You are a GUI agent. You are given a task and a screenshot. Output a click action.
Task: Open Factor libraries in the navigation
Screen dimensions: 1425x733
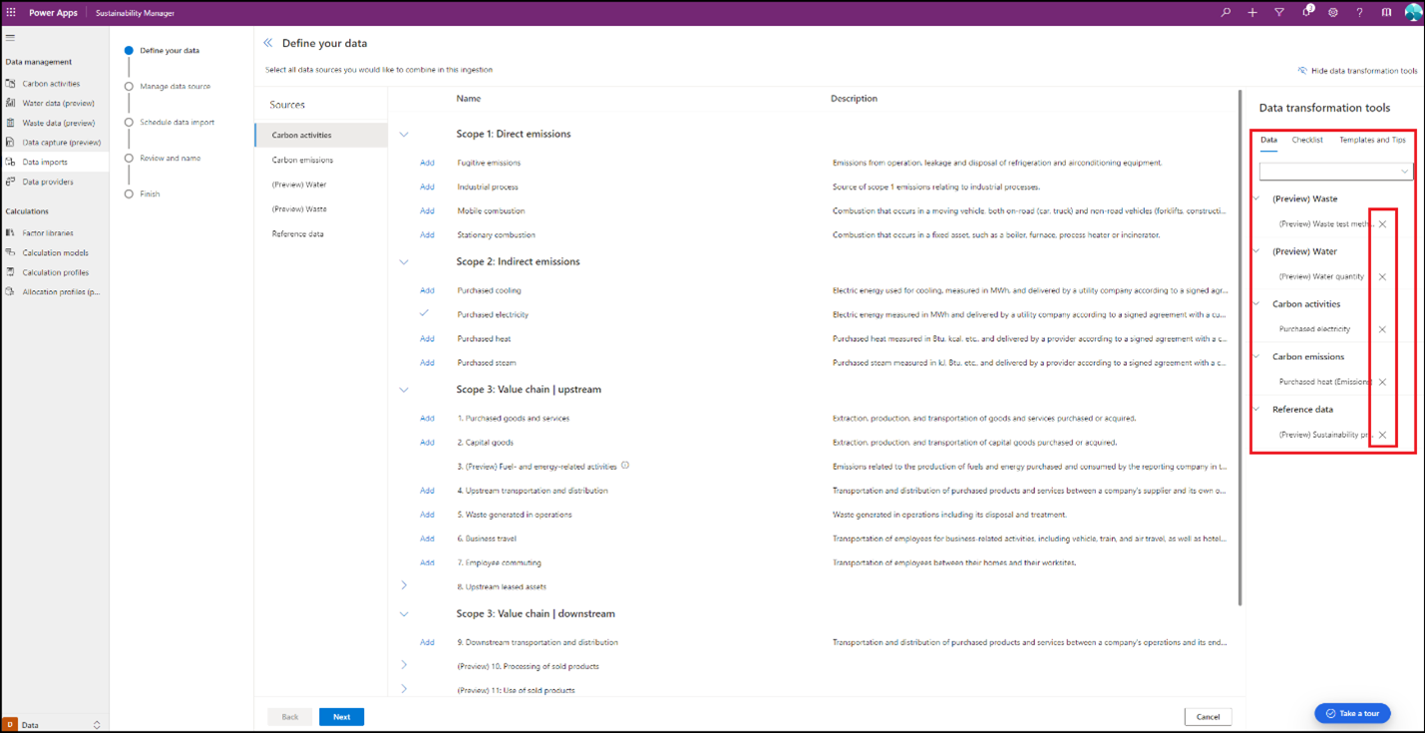[48, 233]
